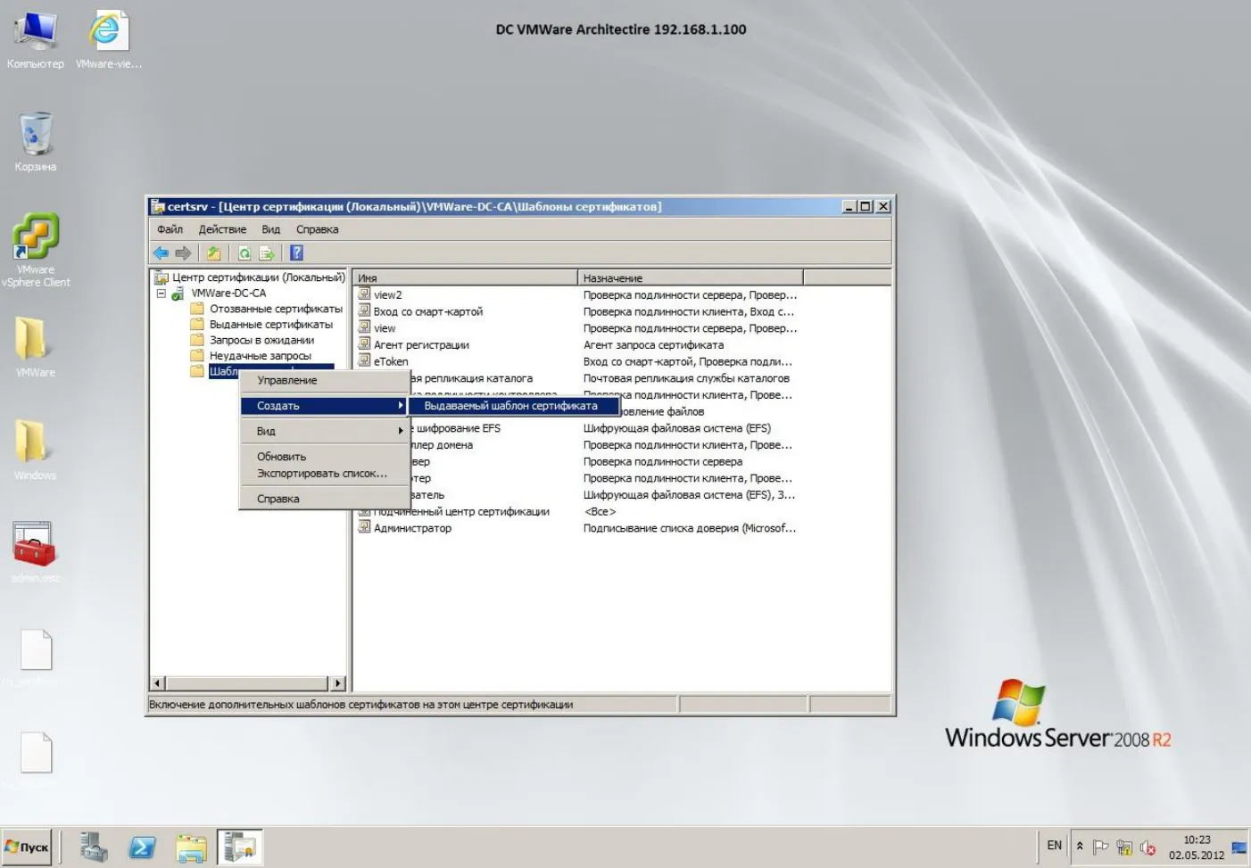1251x868 pixels.
Task: Open the Действие menu
Action: click(x=222, y=229)
